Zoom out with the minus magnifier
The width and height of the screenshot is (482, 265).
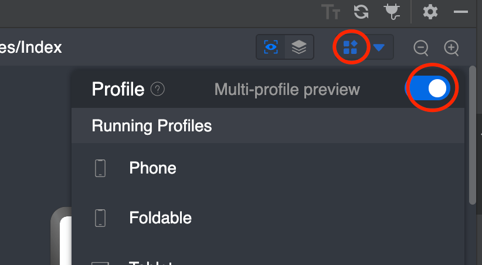tap(421, 47)
